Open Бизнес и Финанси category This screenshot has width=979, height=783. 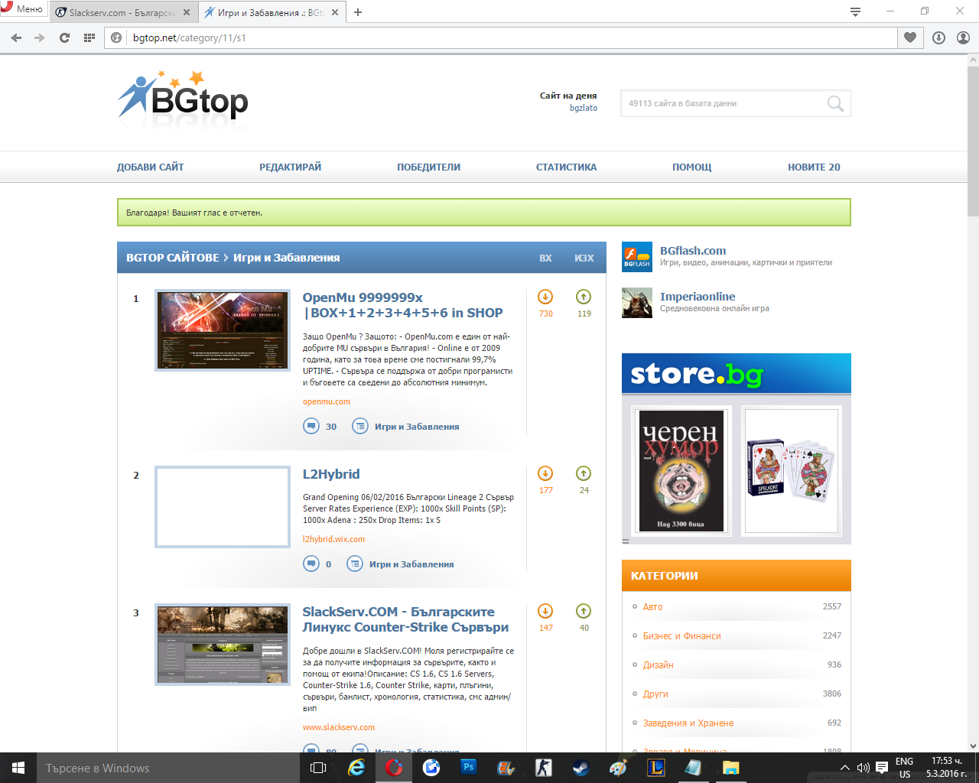pyautogui.click(x=681, y=635)
